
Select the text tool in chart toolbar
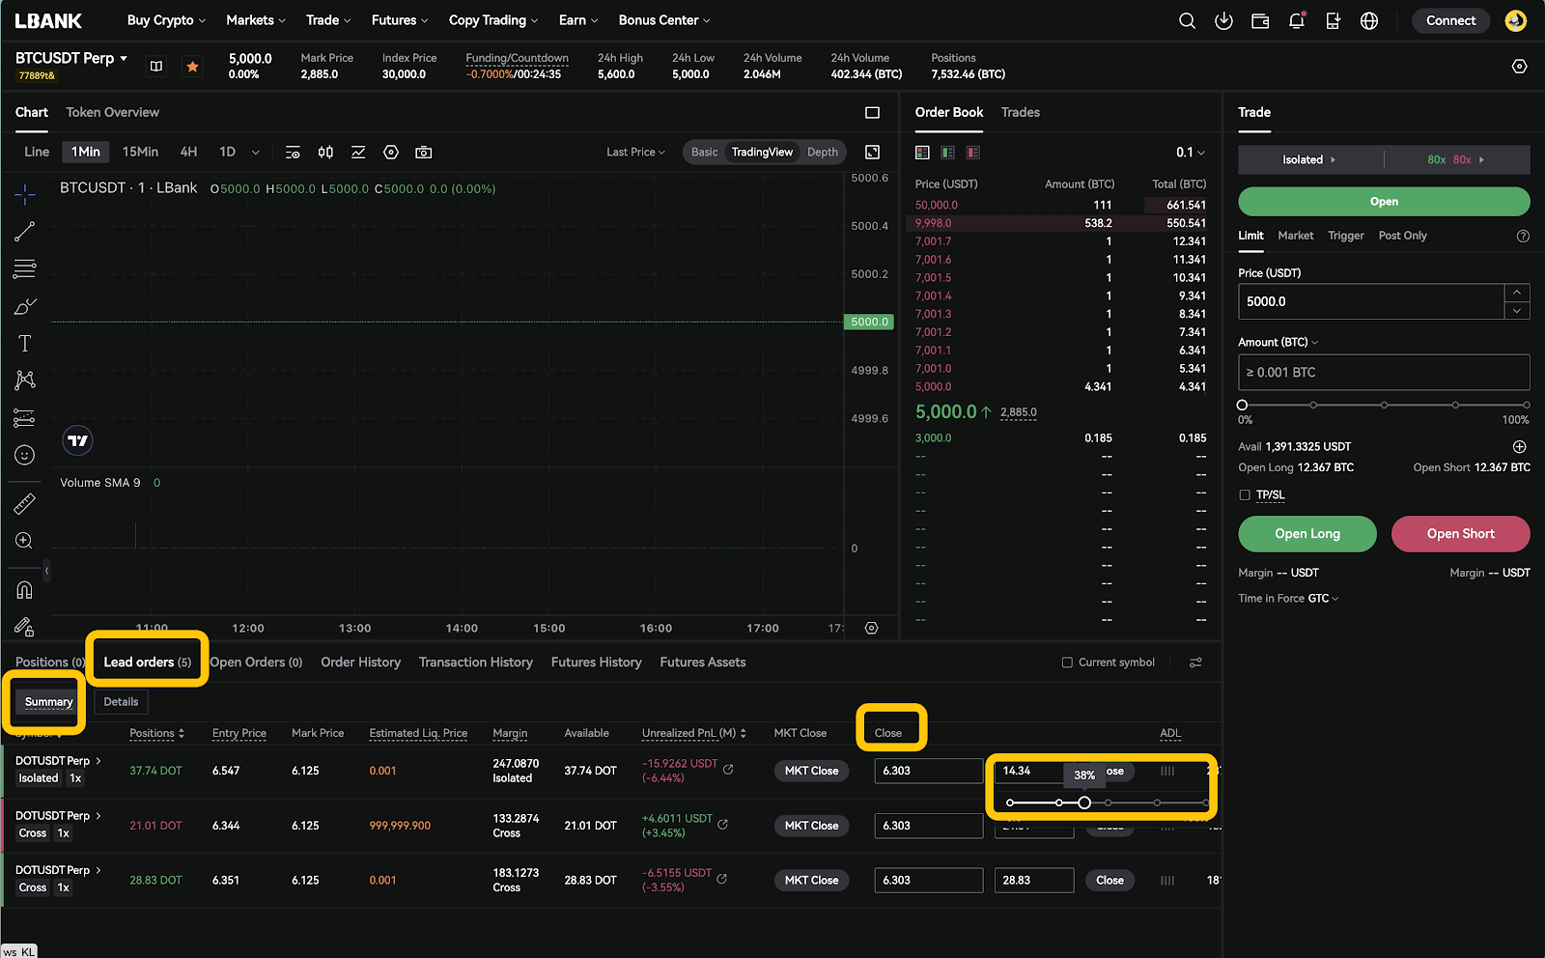coord(25,344)
